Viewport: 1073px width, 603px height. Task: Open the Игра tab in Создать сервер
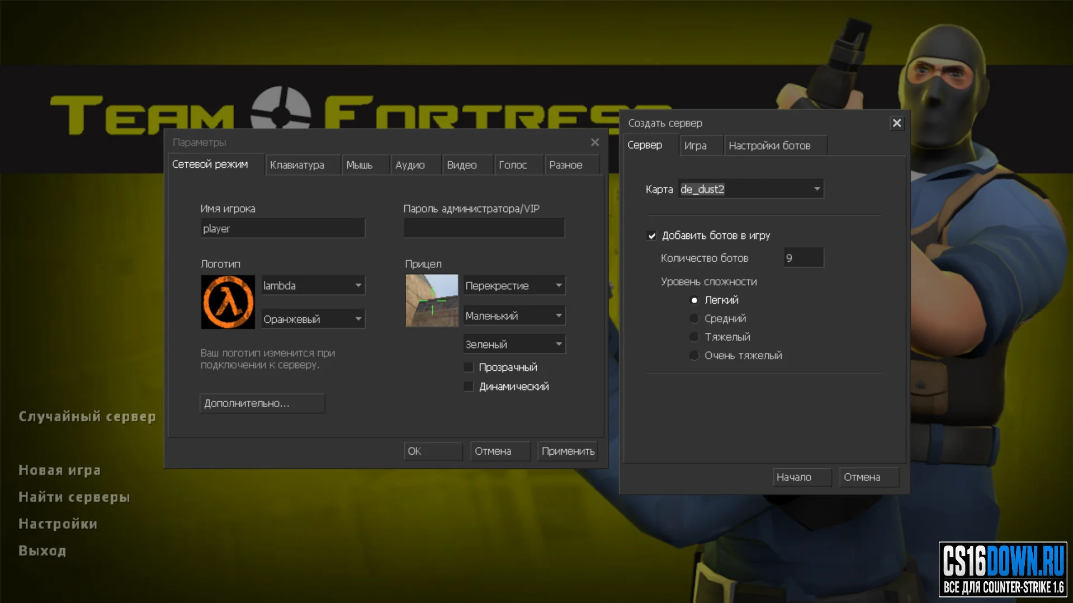click(x=701, y=146)
